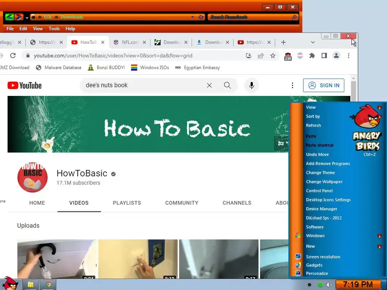Open the Chrome profile avatar
The width and height of the screenshot is (387, 290).
pos(336,56)
